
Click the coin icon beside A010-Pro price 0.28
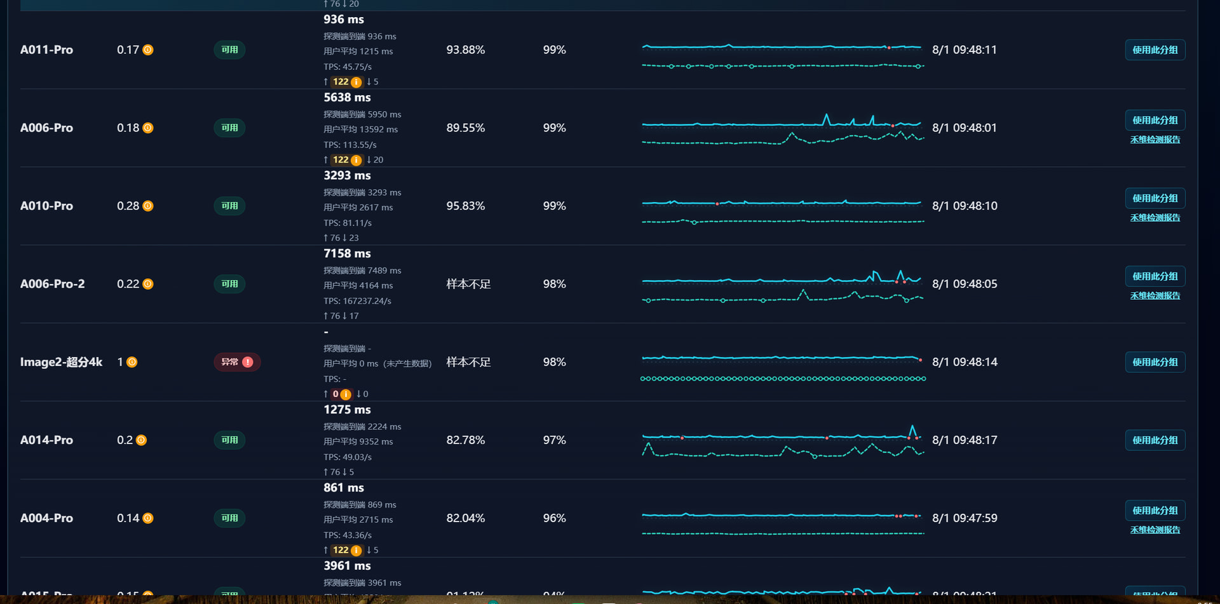click(148, 206)
